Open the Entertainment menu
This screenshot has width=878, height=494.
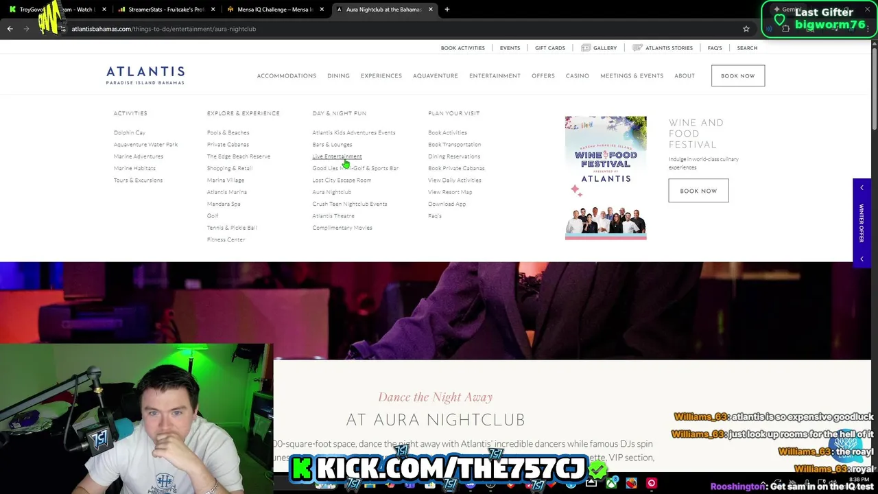coord(495,76)
